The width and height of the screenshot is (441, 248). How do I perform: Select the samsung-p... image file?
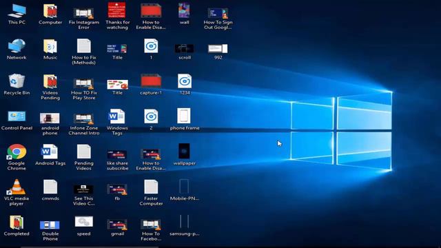pyautogui.click(x=185, y=225)
